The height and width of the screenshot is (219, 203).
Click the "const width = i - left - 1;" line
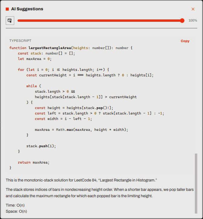(x=63, y=119)
